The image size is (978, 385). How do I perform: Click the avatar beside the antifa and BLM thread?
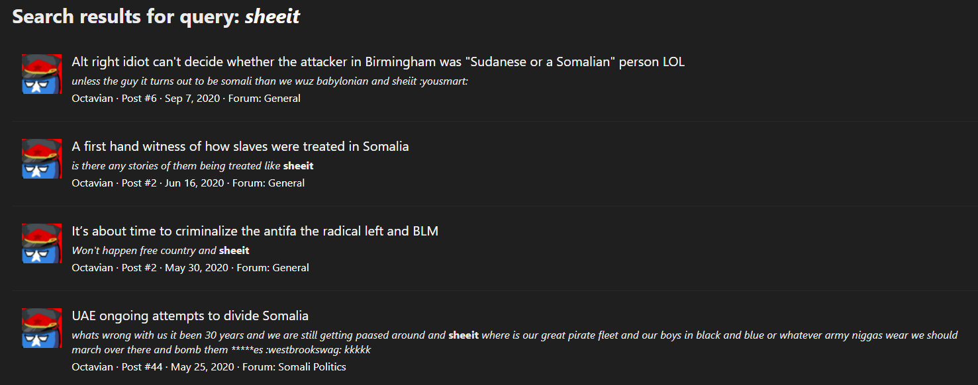(42, 243)
